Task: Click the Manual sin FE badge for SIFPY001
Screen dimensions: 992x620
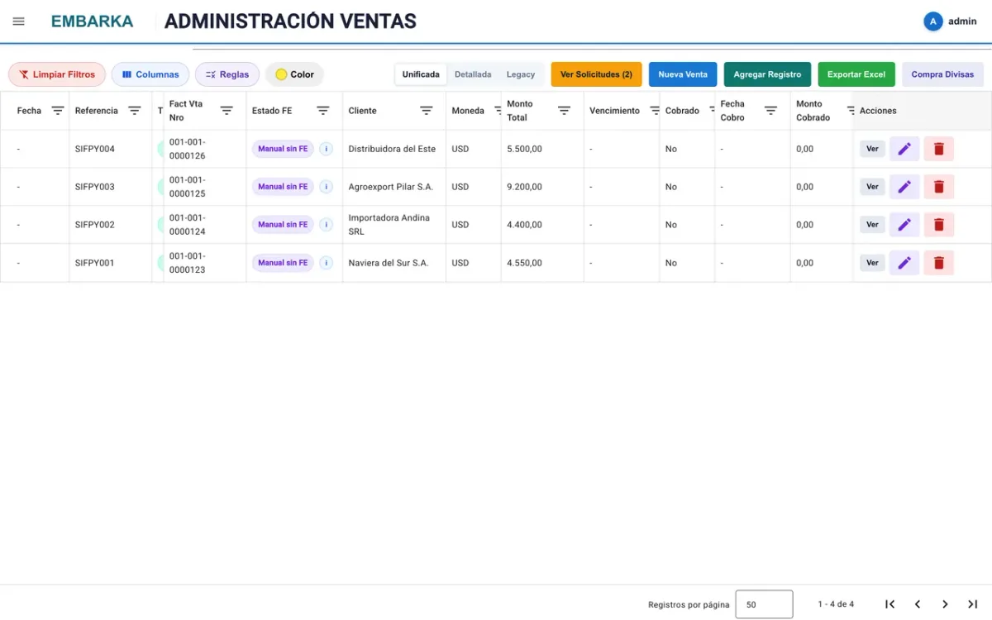Action: [283, 263]
